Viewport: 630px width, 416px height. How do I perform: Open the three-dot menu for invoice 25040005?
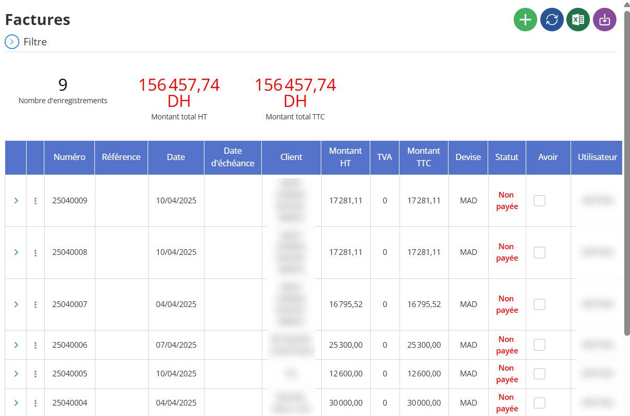35,374
